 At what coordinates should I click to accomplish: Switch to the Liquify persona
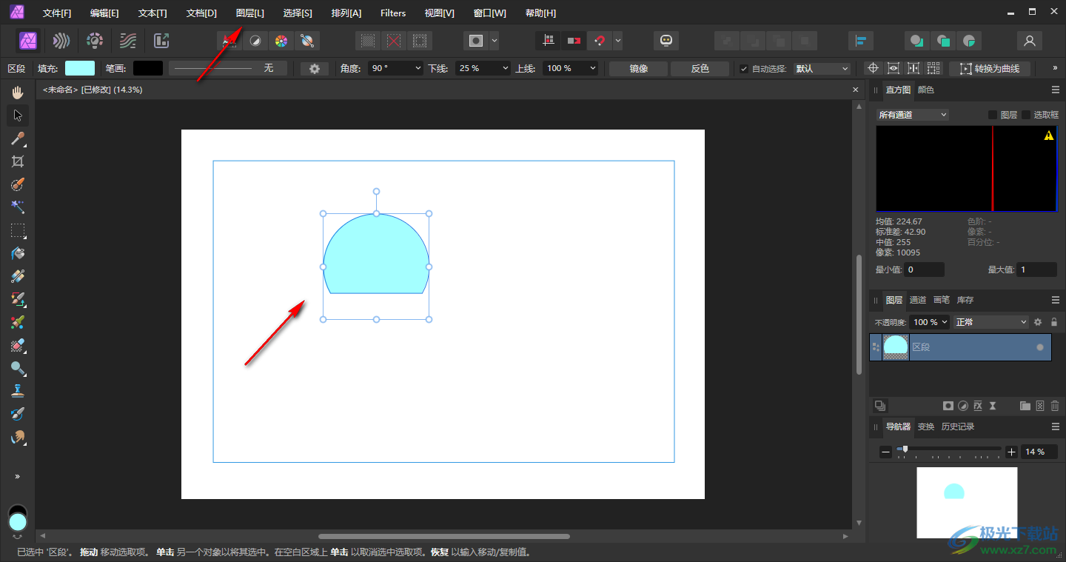(x=61, y=41)
